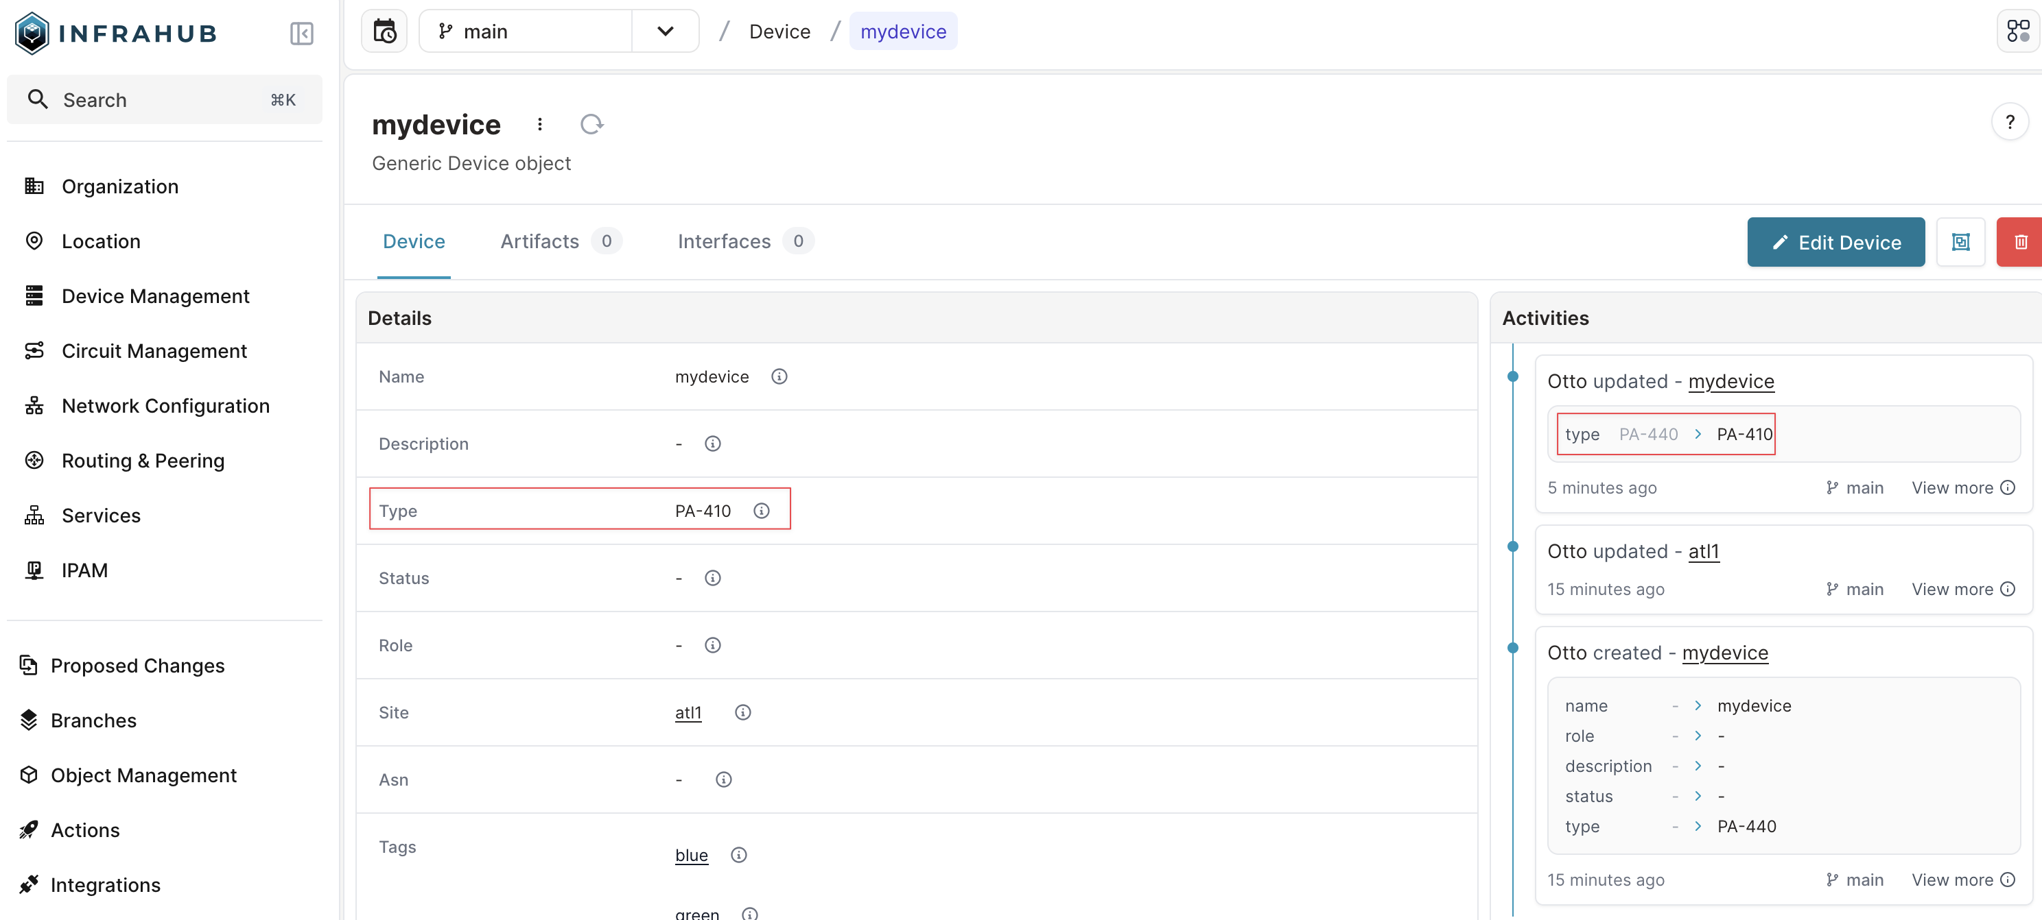
Task: Open the blue tag link
Action: [x=691, y=855]
